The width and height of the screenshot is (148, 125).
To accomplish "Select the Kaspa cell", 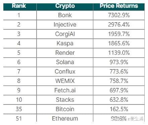I will [x=65, y=43].
